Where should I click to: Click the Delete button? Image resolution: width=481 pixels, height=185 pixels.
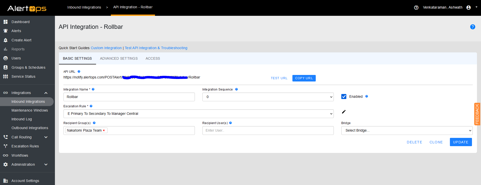point(414,142)
